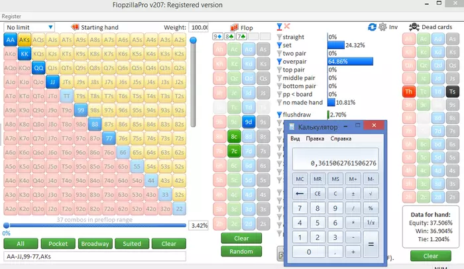The image size is (464, 269).
Task: Click the first flop slot showing 9 diamond
Action: 218,36
